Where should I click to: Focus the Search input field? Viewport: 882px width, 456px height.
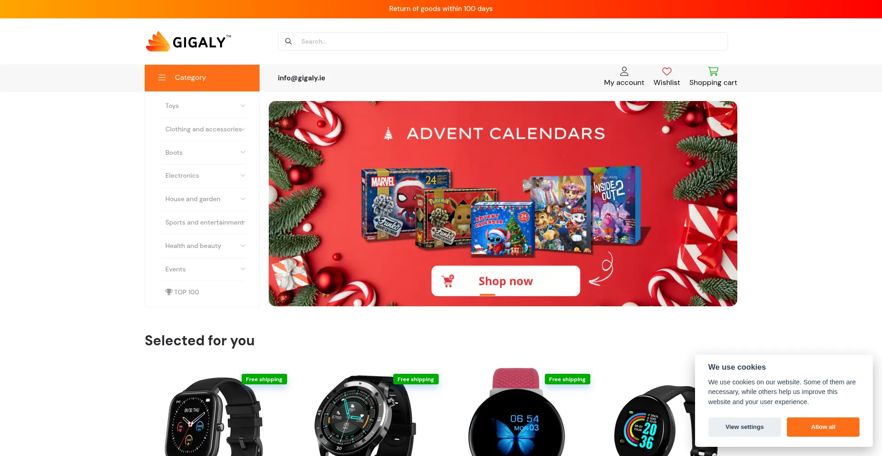503,41
